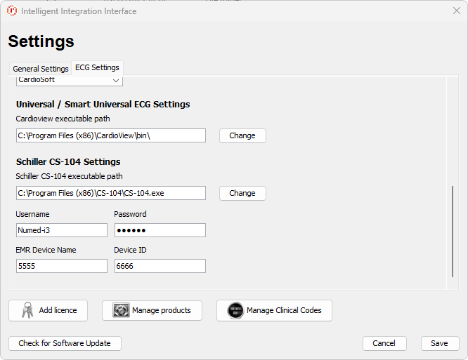This screenshot has width=468, height=360.
Task: Focus the Schiller CS-104 executable path field
Action: click(x=110, y=193)
